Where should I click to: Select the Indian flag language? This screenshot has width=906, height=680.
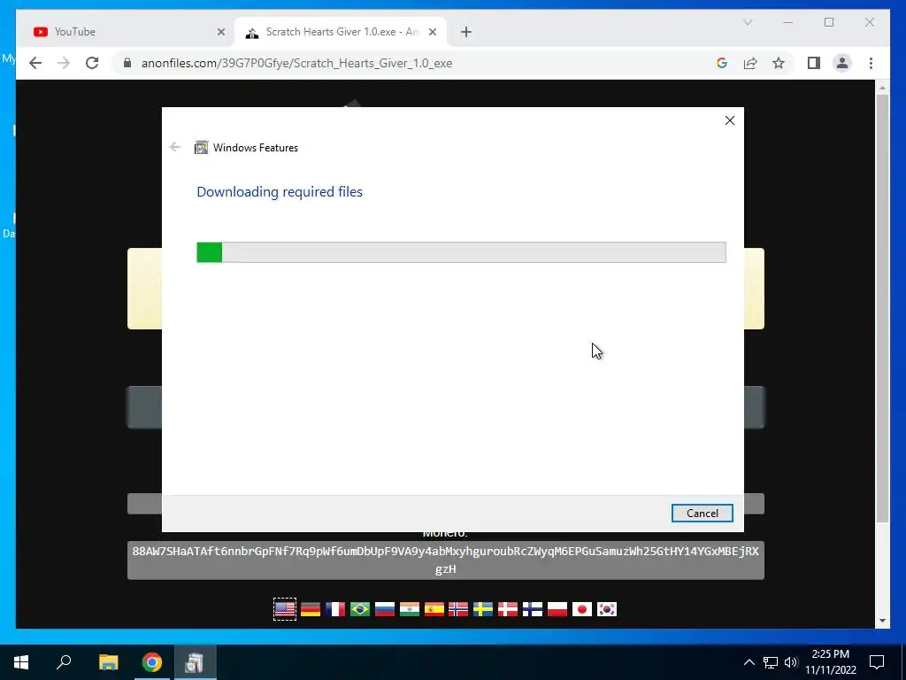pyautogui.click(x=409, y=609)
